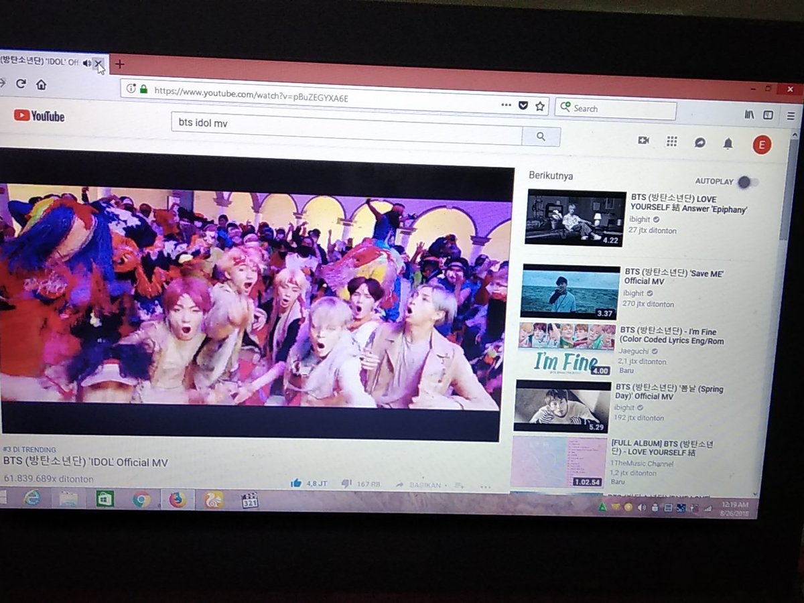Click the #3 DI TRENDING link
The height and width of the screenshot is (603, 804).
(x=29, y=450)
